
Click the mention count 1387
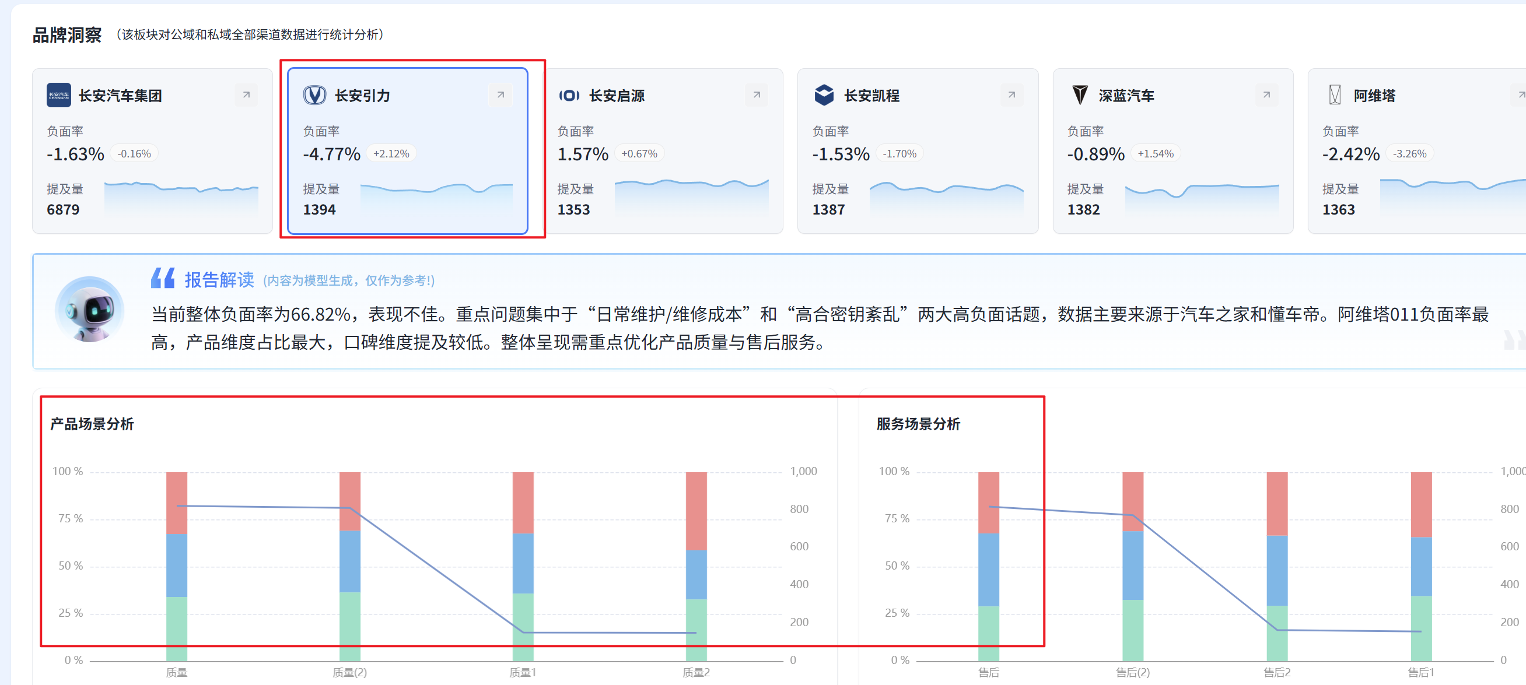[x=828, y=210]
